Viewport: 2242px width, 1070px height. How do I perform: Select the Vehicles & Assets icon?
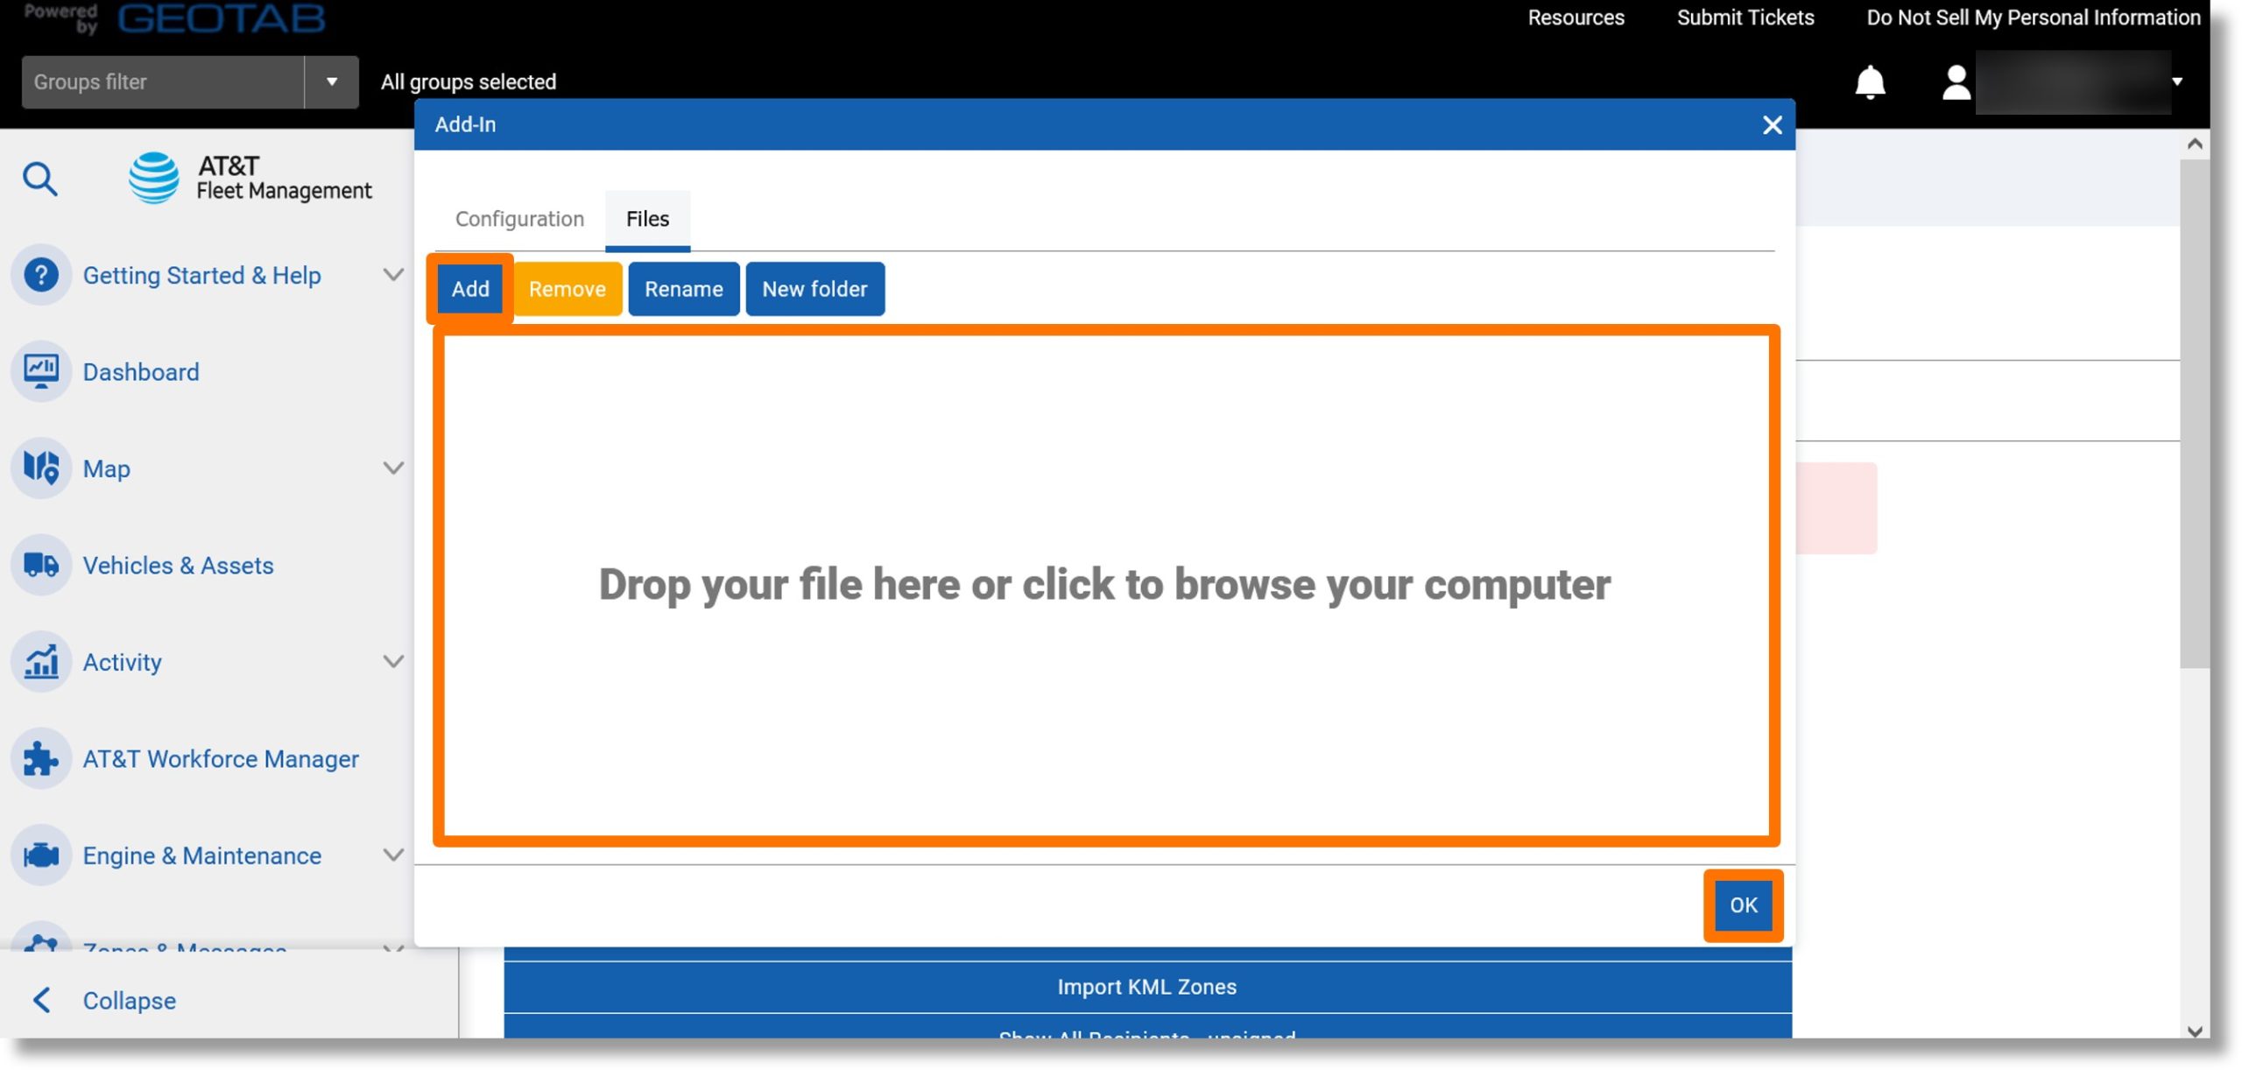point(41,565)
